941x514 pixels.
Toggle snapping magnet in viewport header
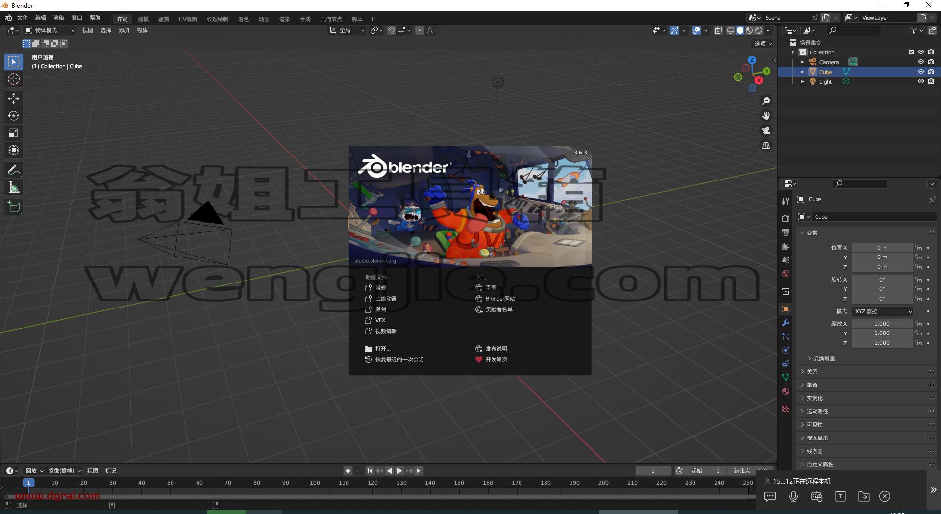[392, 30]
